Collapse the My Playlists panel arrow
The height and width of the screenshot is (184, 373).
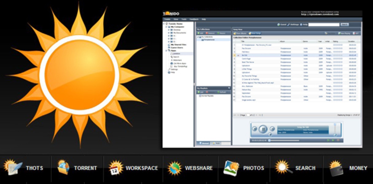(x=229, y=88)
